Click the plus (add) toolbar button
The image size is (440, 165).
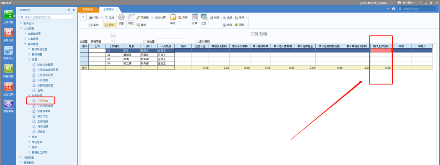pyautogui.click(x=83, y=17)
